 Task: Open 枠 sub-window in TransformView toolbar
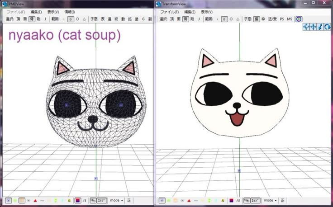263,19
